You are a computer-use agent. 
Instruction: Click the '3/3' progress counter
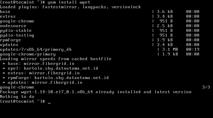tap(206, 87)
